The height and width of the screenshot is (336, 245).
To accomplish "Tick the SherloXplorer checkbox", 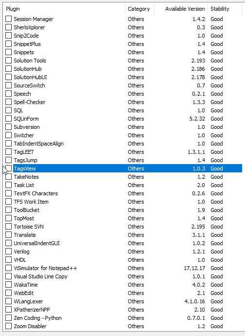I will tap(9, 27).
